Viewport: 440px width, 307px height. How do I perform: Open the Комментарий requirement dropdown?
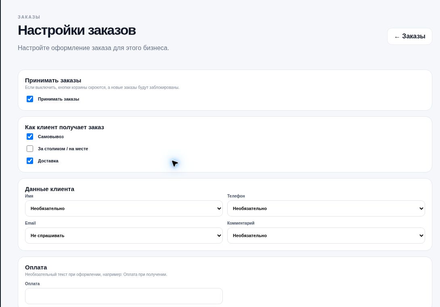(x=326, y=236)
